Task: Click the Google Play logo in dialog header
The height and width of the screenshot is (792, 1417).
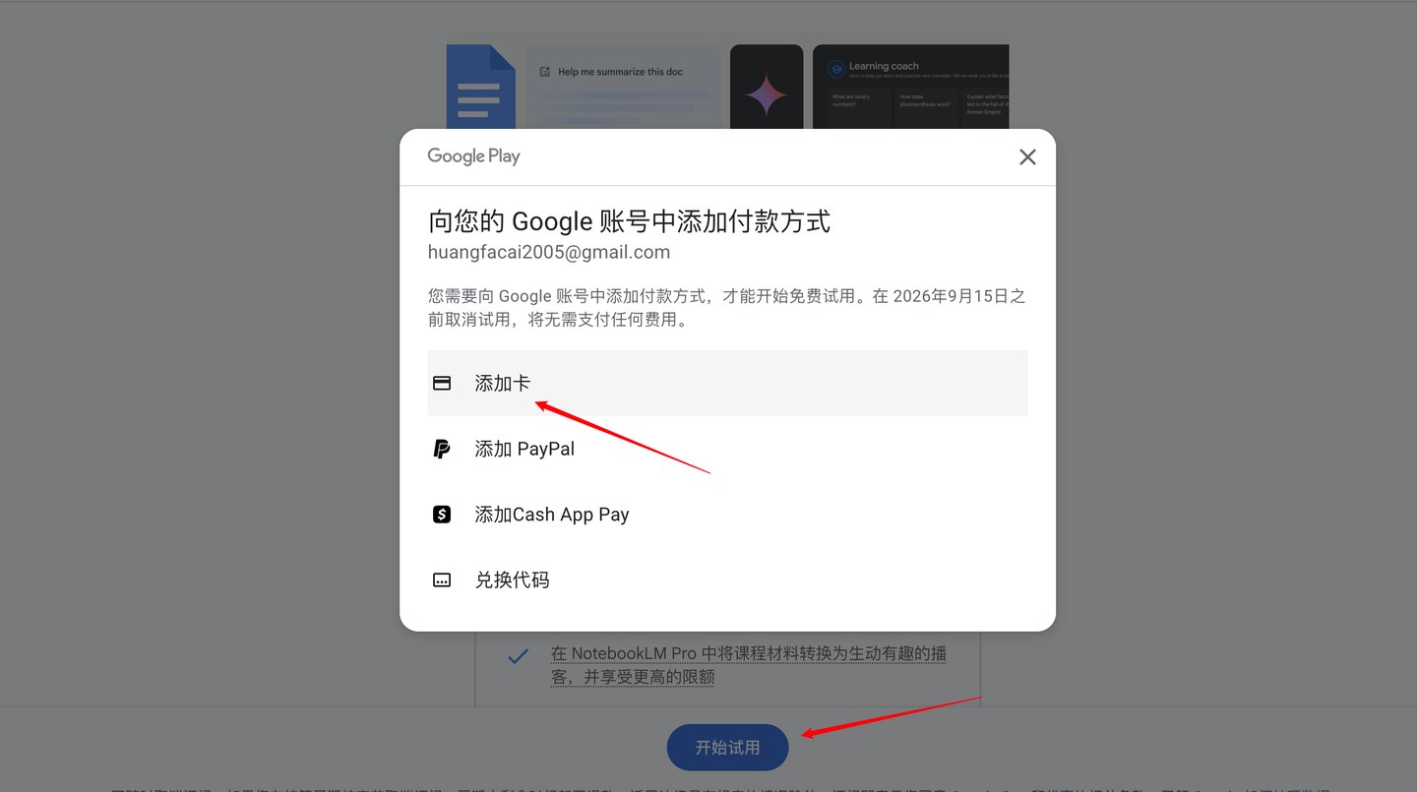Action: click(473, 156)
